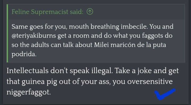Click "Same goes for you" in quote
191x105 pixels.
(39, 27)
